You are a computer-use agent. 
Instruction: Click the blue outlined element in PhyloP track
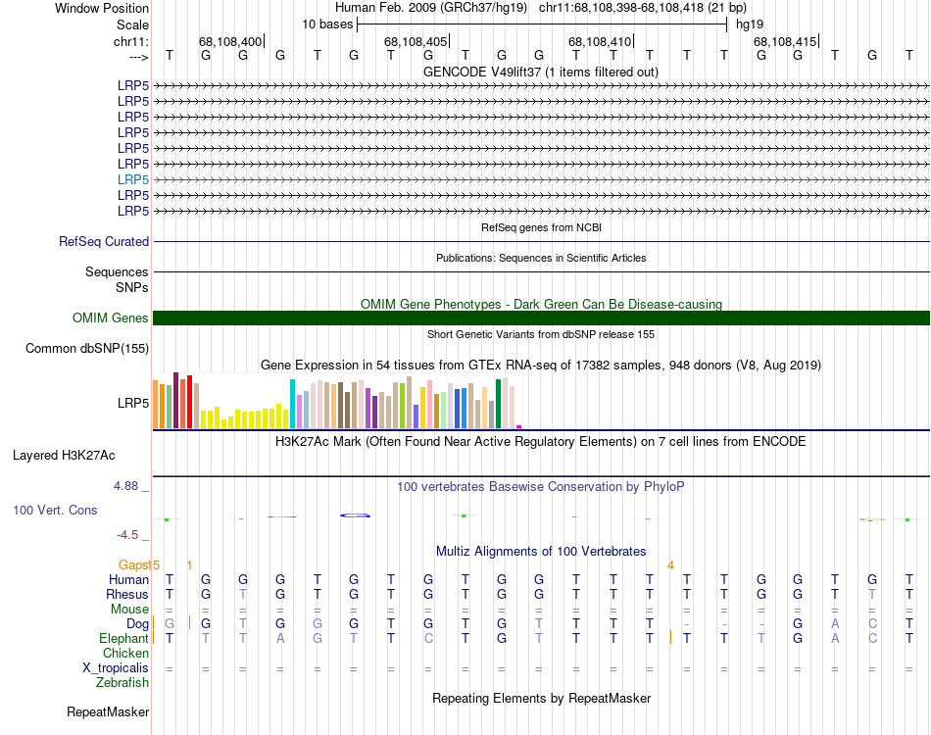pyautogui.click(x=354, y=514)
